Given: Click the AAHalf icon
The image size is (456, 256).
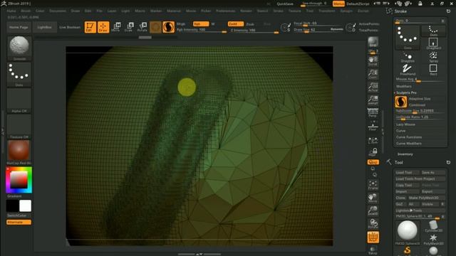Looking at the screenshot, I should pyautogui.click(x=373, y=100).
